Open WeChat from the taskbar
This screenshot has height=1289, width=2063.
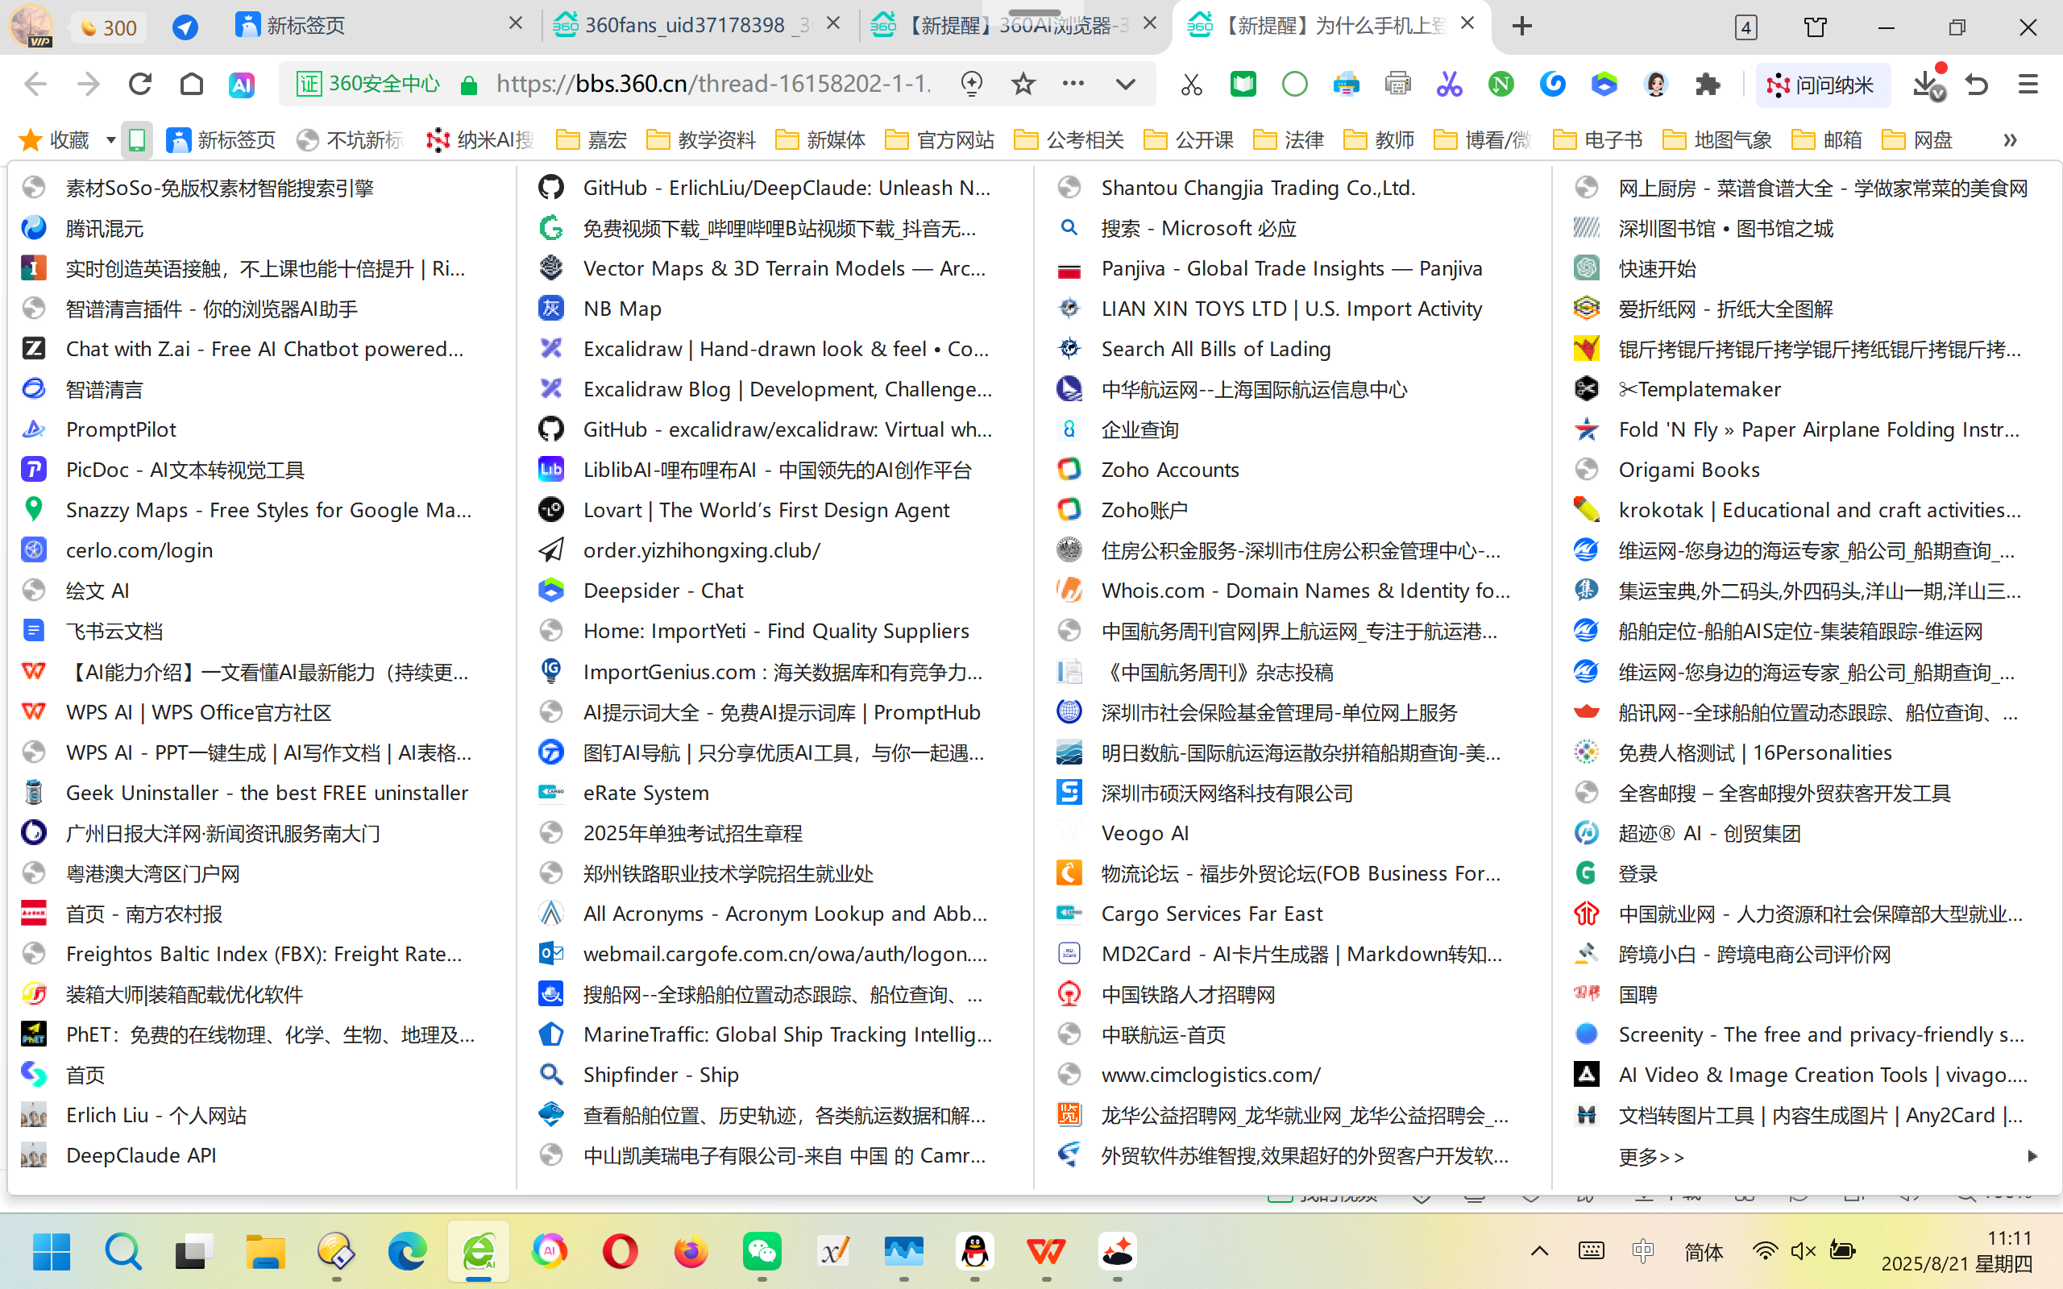pyautogui.click(x=762, y=1251)
